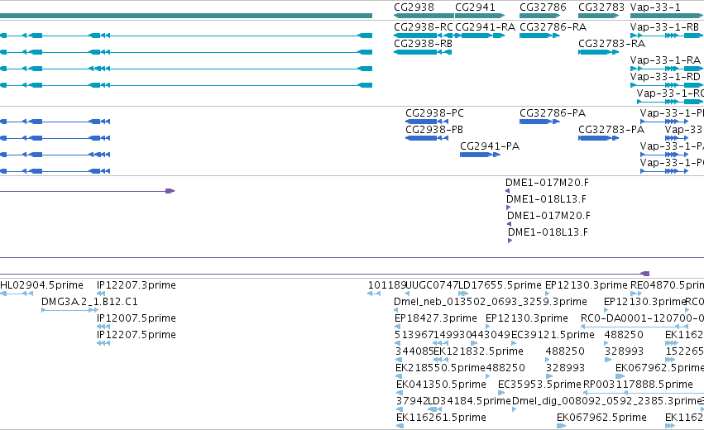Select the CG2938 gene label
704x430 pixels.
click(414, 7)
